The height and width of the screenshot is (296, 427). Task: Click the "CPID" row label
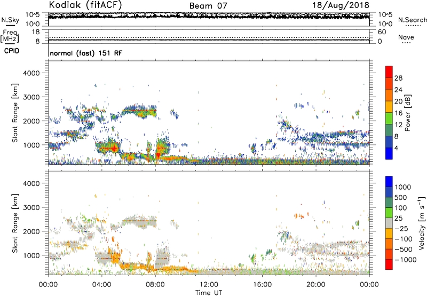click(12, 51)
